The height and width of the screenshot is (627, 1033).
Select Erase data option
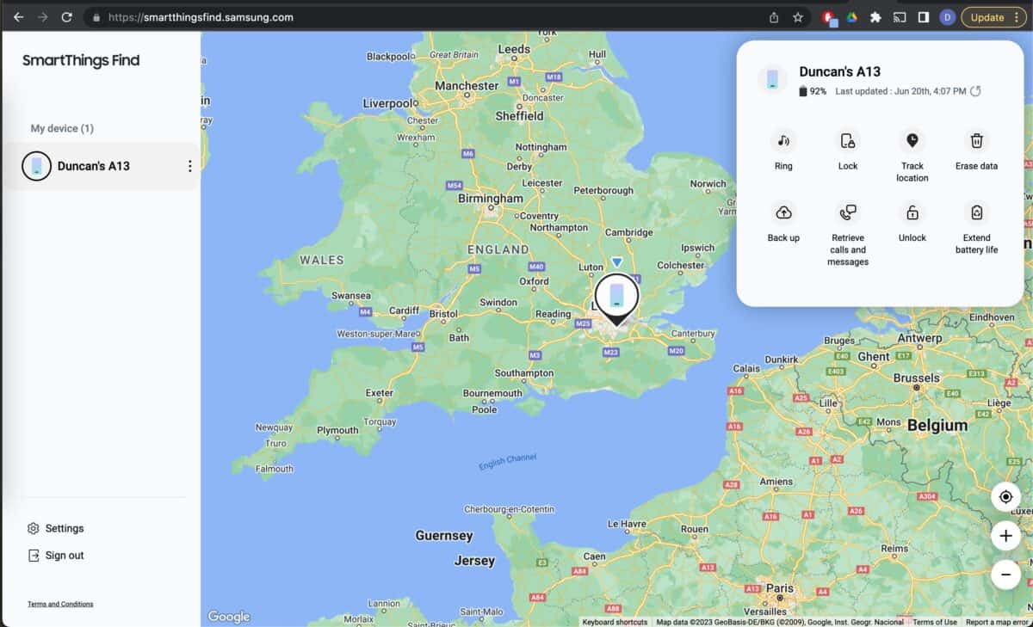(976, 150)
